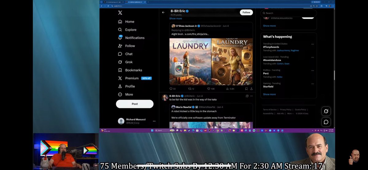Open Profile in the sidebar
Image resolution: width=368 pixels, height=170 pixels.
click(x=127, y=86)
